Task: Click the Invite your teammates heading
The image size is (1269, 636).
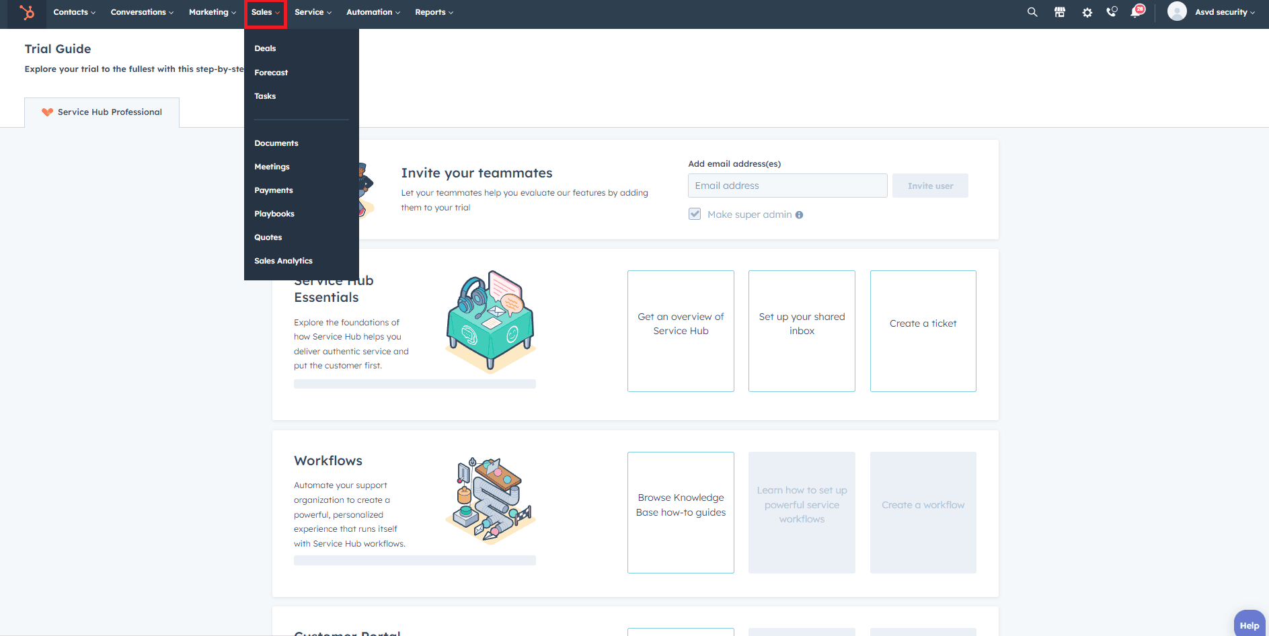Action: (x=477, y=173)
